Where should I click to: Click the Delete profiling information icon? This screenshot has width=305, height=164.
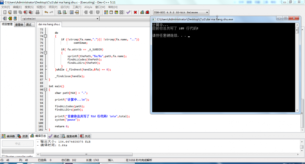(x=148, y=12)
